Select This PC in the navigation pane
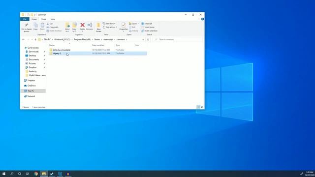The height and width of the screenshot is (177, 315). click(x=33, y=91)
